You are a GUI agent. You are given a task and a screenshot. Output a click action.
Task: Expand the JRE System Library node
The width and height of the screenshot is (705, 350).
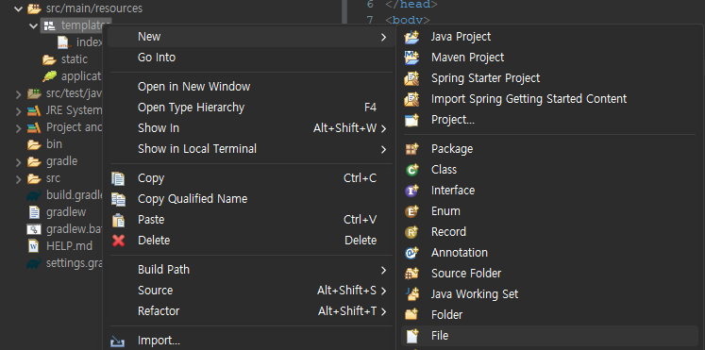click(19, 111)
